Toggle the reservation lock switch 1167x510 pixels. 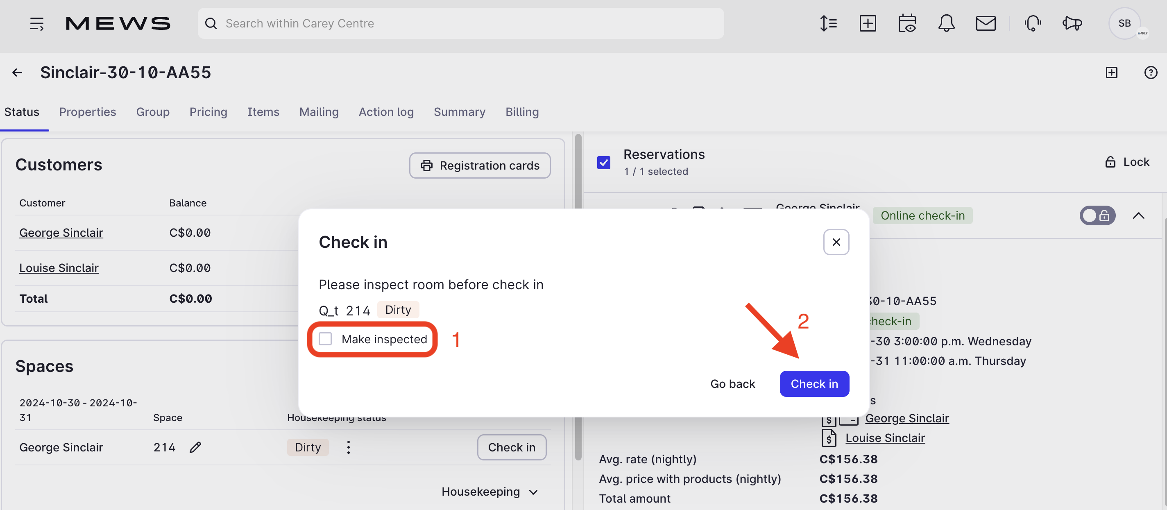click(1097, 215)
